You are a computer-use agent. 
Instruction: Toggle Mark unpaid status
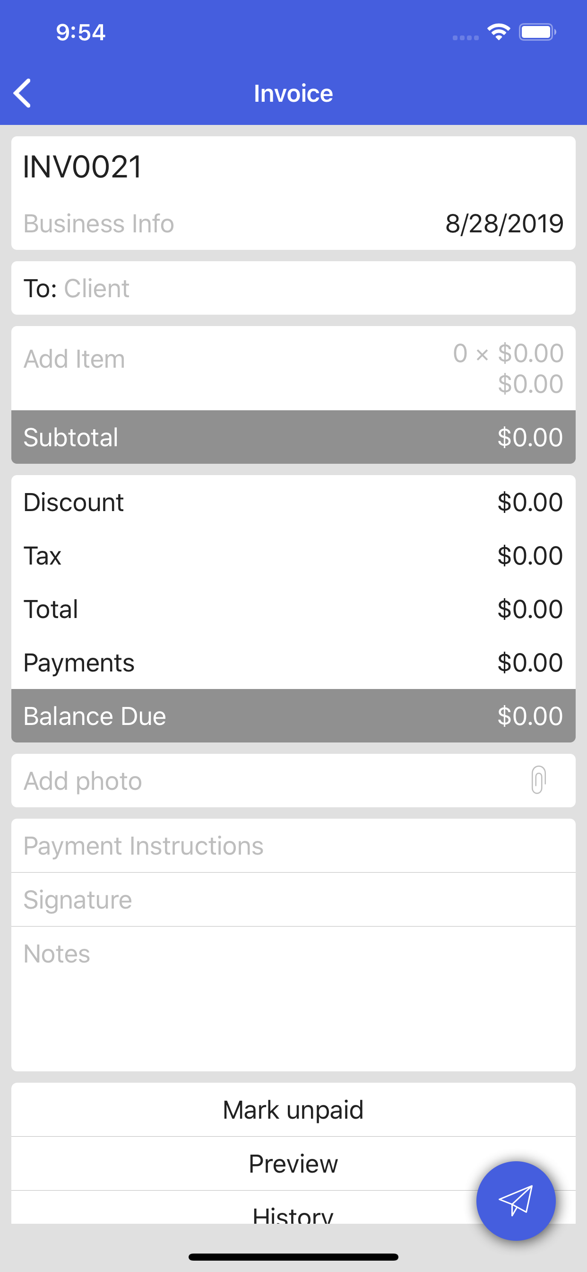click(x=293, y=1110)
